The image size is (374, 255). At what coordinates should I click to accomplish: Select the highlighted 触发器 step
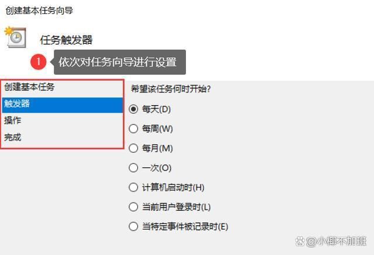click(63, 104)
